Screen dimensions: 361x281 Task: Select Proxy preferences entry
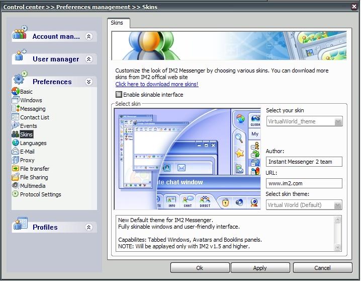[27, 160]
